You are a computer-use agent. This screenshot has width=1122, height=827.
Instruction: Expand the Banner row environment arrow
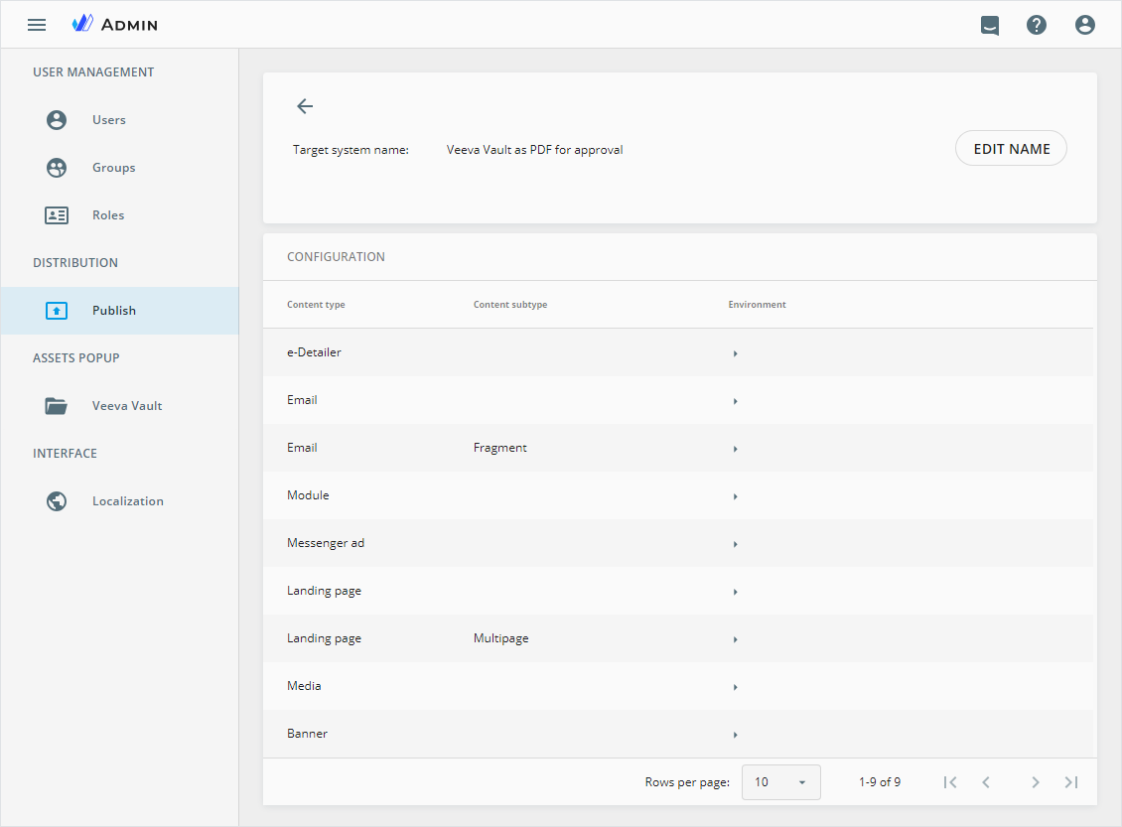pyautogui.click(x=735, y=735)
